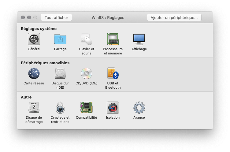Viewport: 230px width, 152px height.
Task: Open the Partage folder icon
Action: [60, 39]
